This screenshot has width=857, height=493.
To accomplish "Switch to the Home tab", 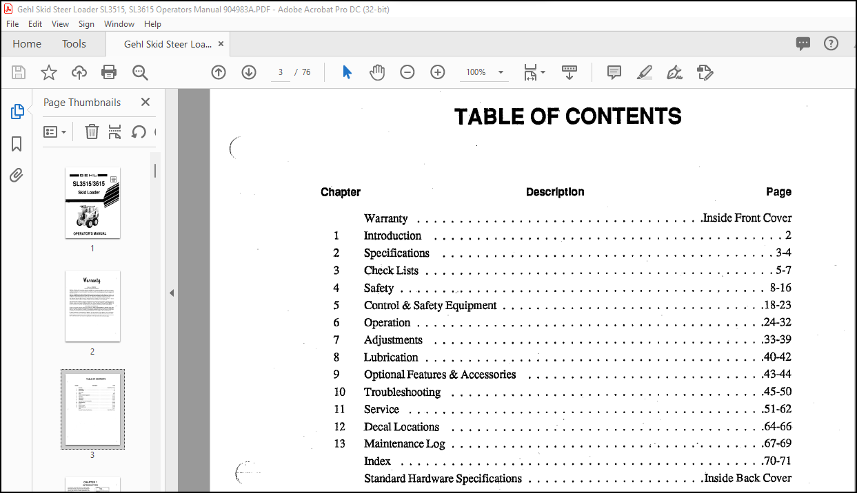I will [x=27, y=44].
